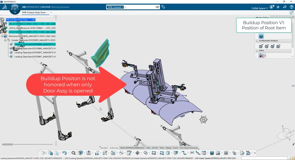Viewport: 295px width, 160px height.
Task: Select Loading Operation00000837 tree item
Action: tap(35, 53)
